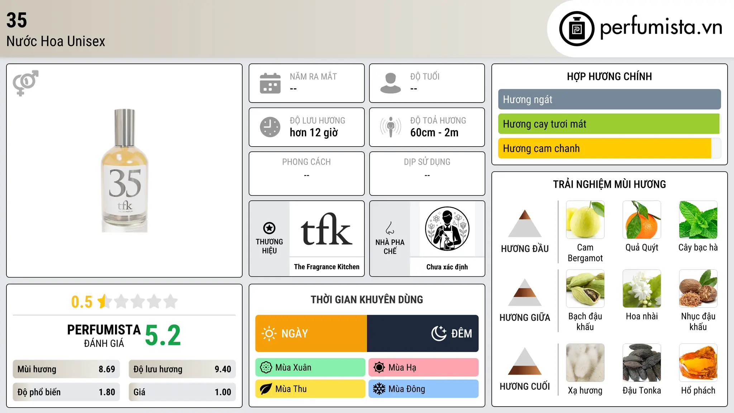Click the Hương Cuối label
Viewport: 734px width, 413px height.
(x=525, y=386)
